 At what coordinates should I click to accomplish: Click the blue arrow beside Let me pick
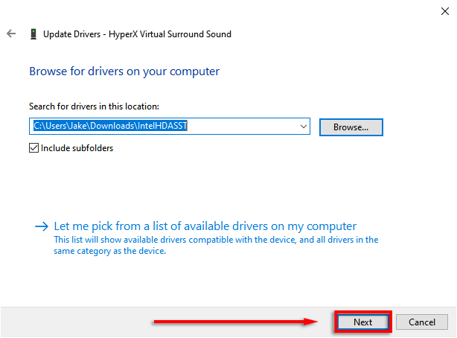pos(42,226)
